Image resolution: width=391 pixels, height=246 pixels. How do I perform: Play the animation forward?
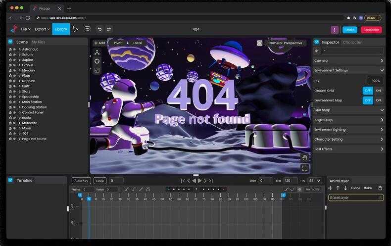pos(199,181)
